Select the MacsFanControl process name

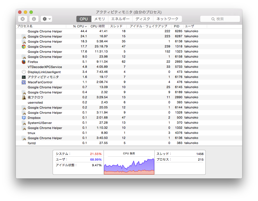click(x=40, y=82)
